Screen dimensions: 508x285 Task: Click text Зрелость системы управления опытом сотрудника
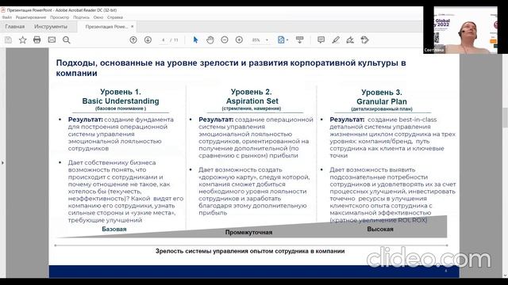coord(250,251)
